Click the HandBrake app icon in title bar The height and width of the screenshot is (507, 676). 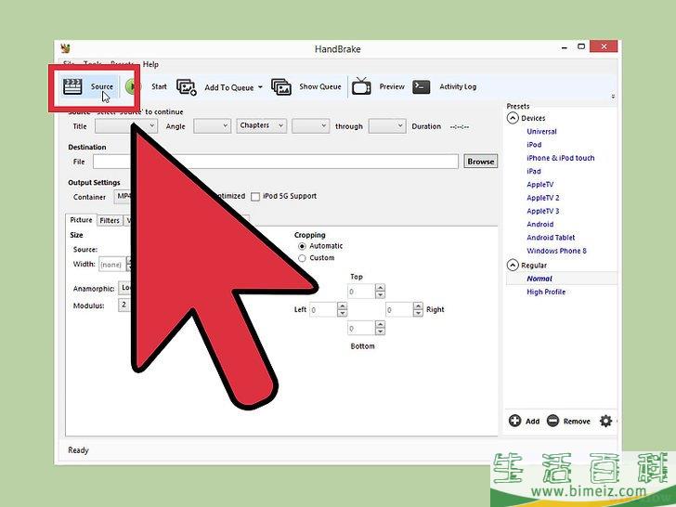[x=66, y=48]
